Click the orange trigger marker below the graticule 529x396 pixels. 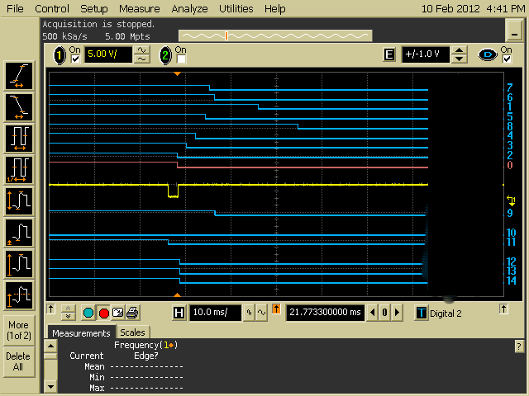(177, 295)
